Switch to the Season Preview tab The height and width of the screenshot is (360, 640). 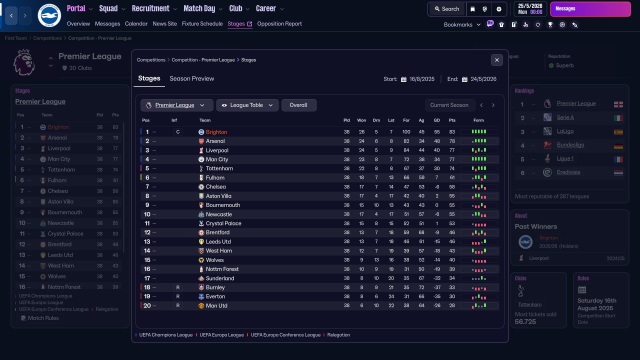pos(191,78)
